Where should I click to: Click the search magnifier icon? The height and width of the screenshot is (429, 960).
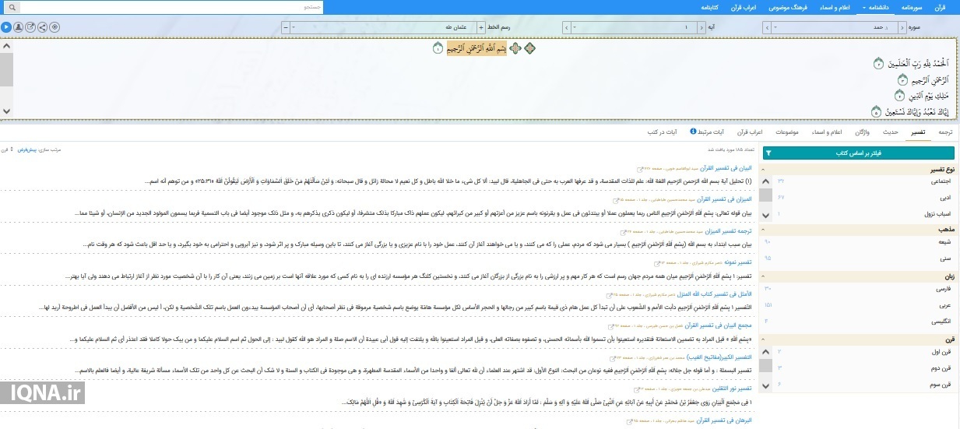(x=7, y=7)
